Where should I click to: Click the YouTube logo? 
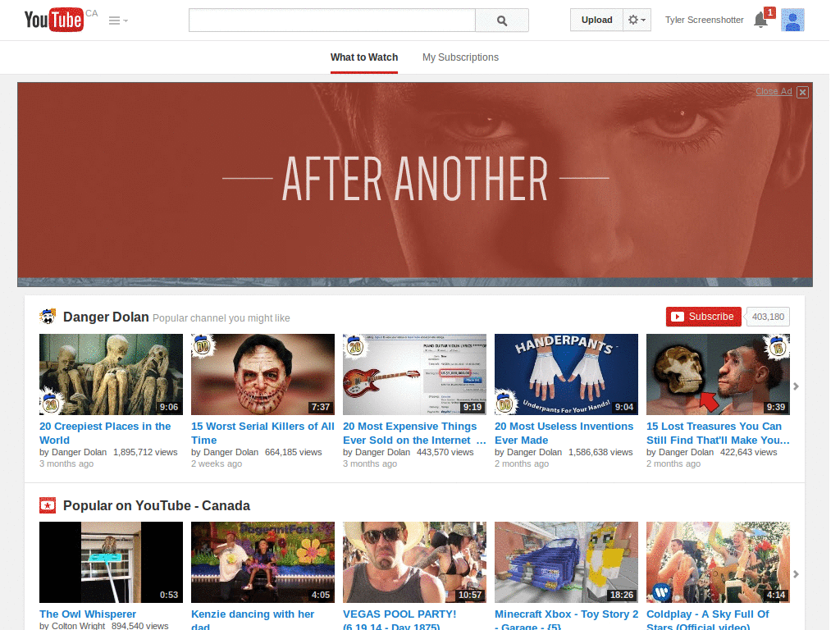pos(53,20)
